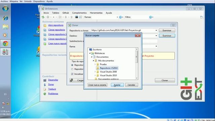Launch Internet Explorer from taskbar
The height and width of the screenshot is (121, 215).
[x=5, y=18]
